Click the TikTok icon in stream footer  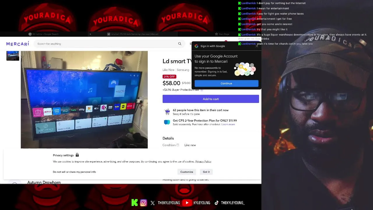click(216, 203)
